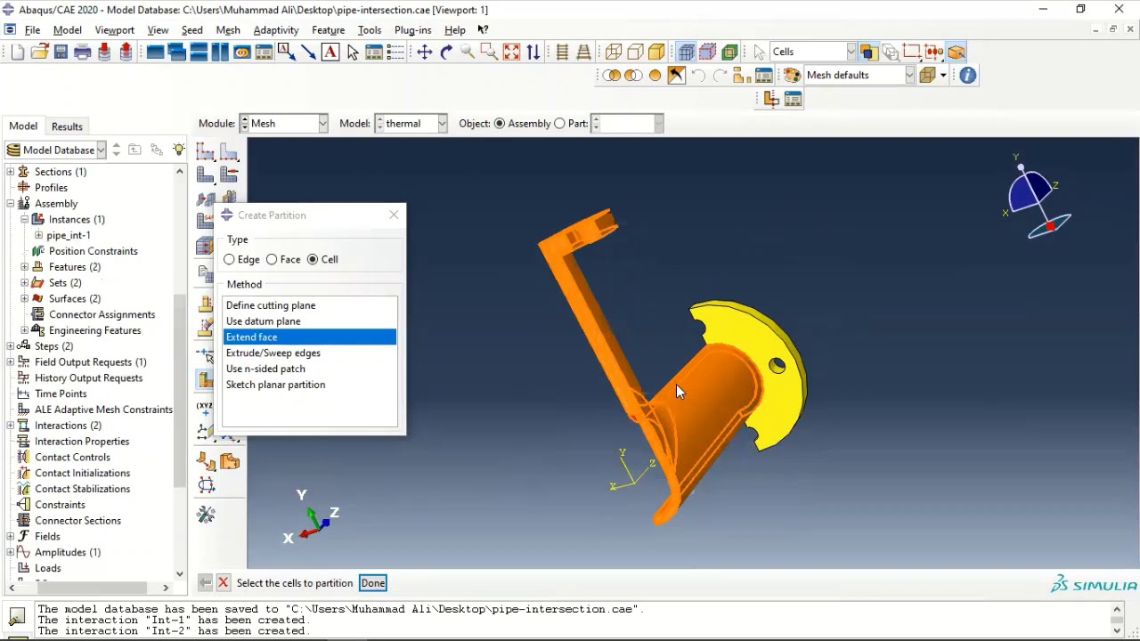Open the Model Database dropdown
Viewport: 1140px width, 641px height.
55,150
